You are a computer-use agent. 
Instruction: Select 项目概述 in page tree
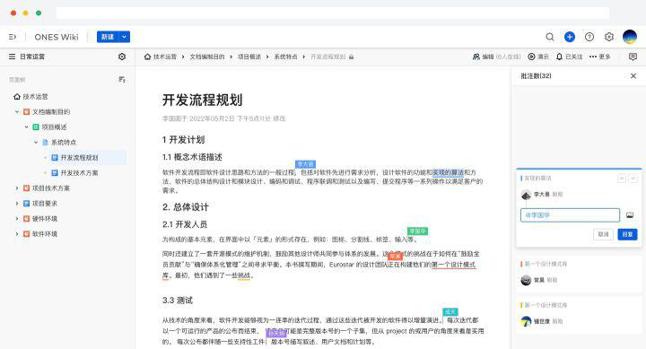pyautogui.click(x=54, y=127)
